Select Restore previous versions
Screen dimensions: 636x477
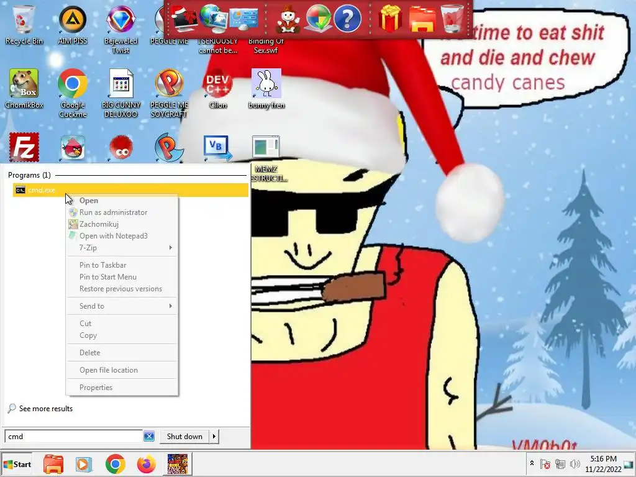pyautogui.click(x=122, y=288)
